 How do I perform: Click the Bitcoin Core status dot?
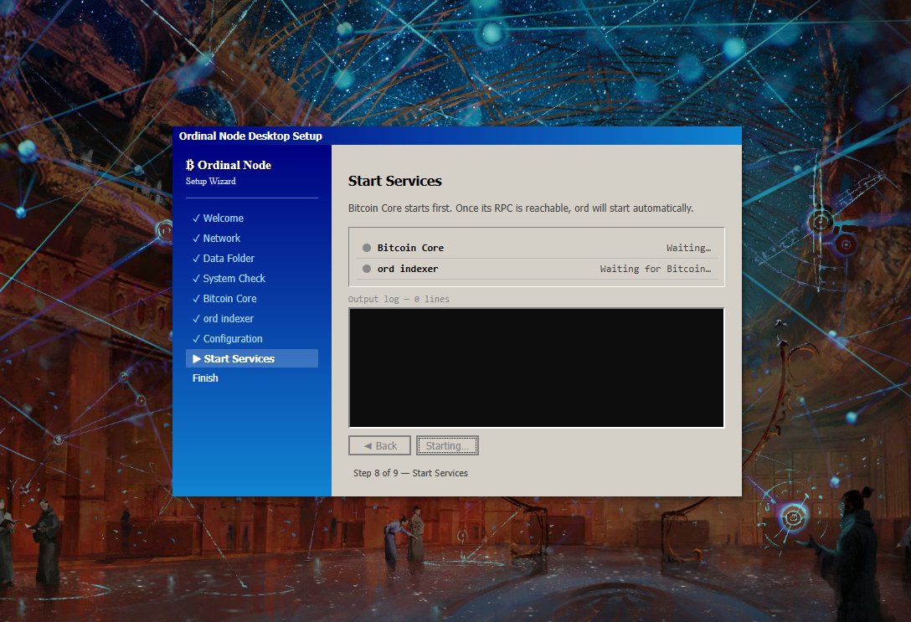click(x=367, y=248)
